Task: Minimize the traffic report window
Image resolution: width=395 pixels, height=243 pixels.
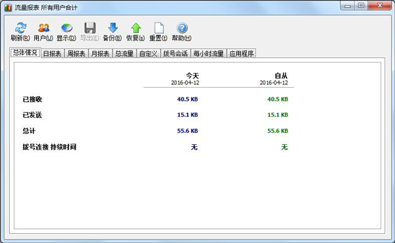Action: pyautogui.click(x=348, y=5)
